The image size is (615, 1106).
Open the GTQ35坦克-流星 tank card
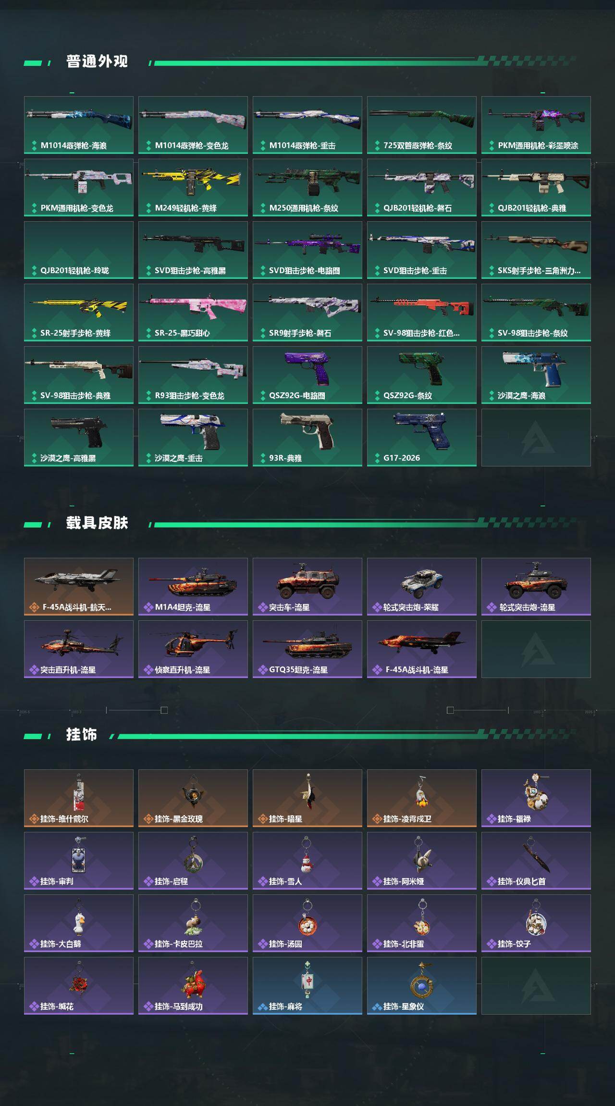click(x=307, y=649)
